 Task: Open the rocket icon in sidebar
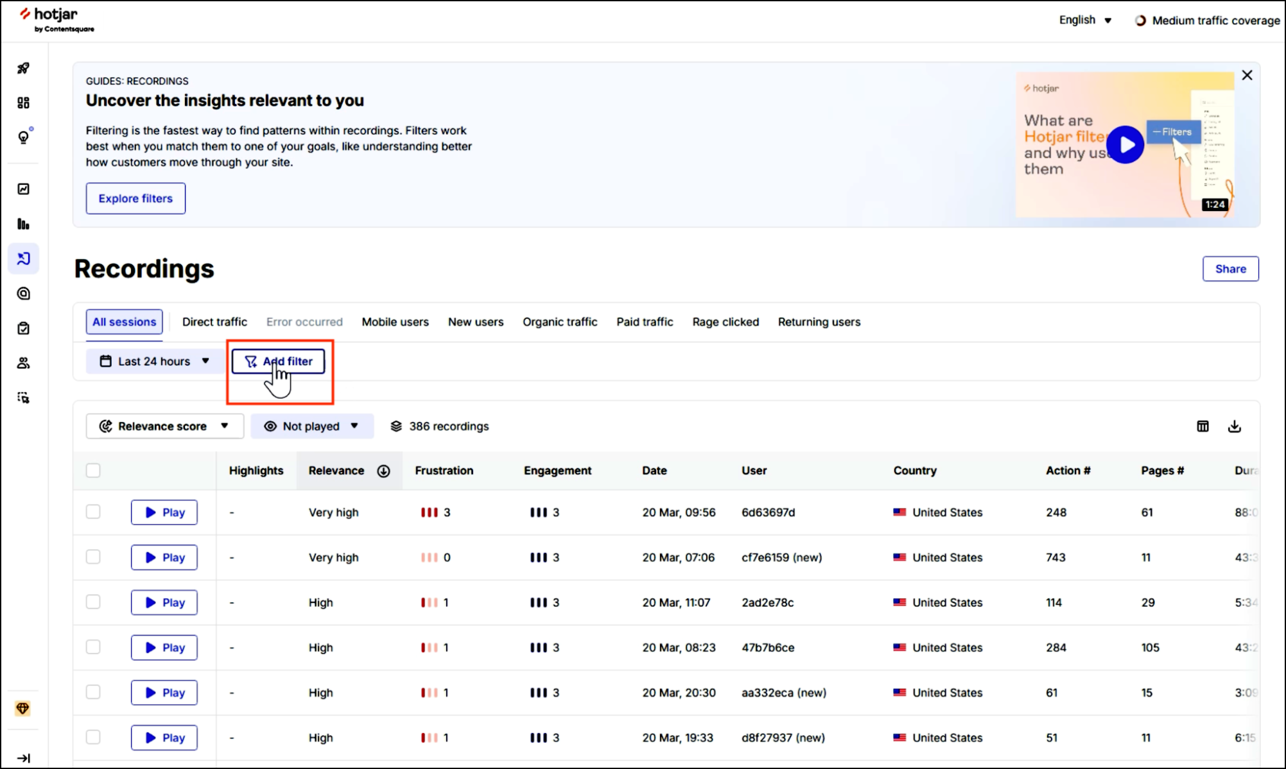pyautogui.click(x=23, y=68)
